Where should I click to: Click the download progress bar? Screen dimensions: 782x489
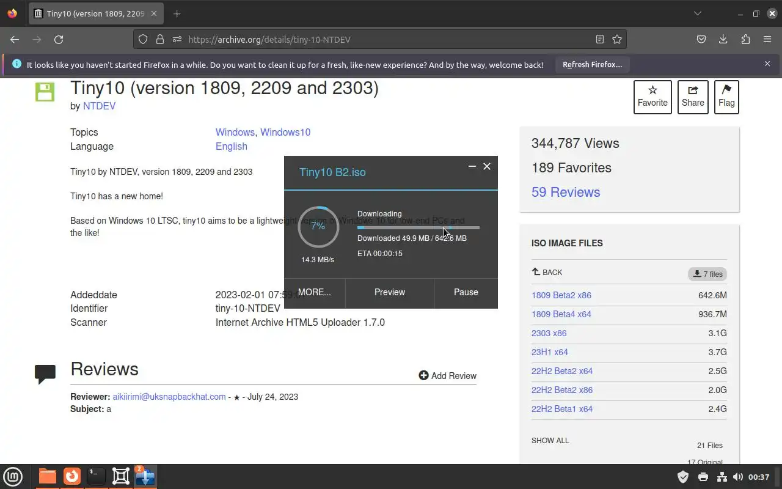[418, 227]
